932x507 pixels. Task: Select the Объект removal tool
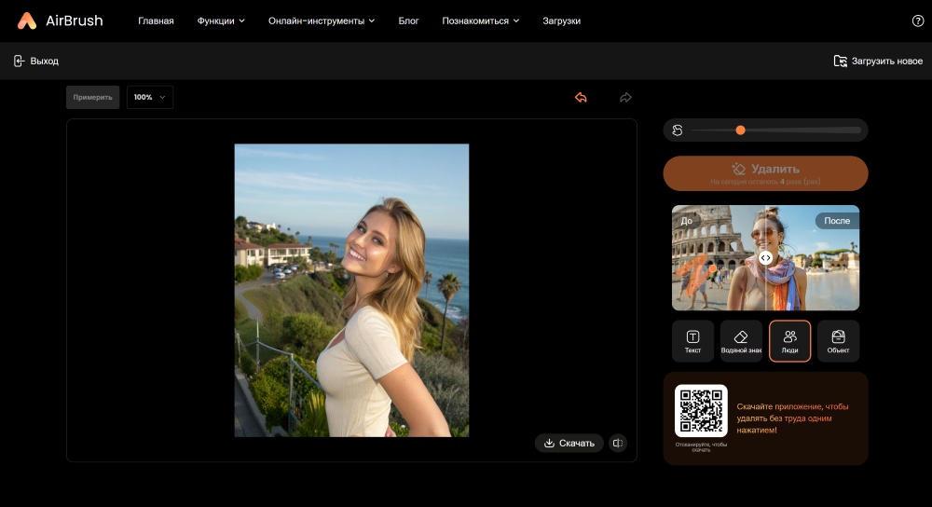838,341
